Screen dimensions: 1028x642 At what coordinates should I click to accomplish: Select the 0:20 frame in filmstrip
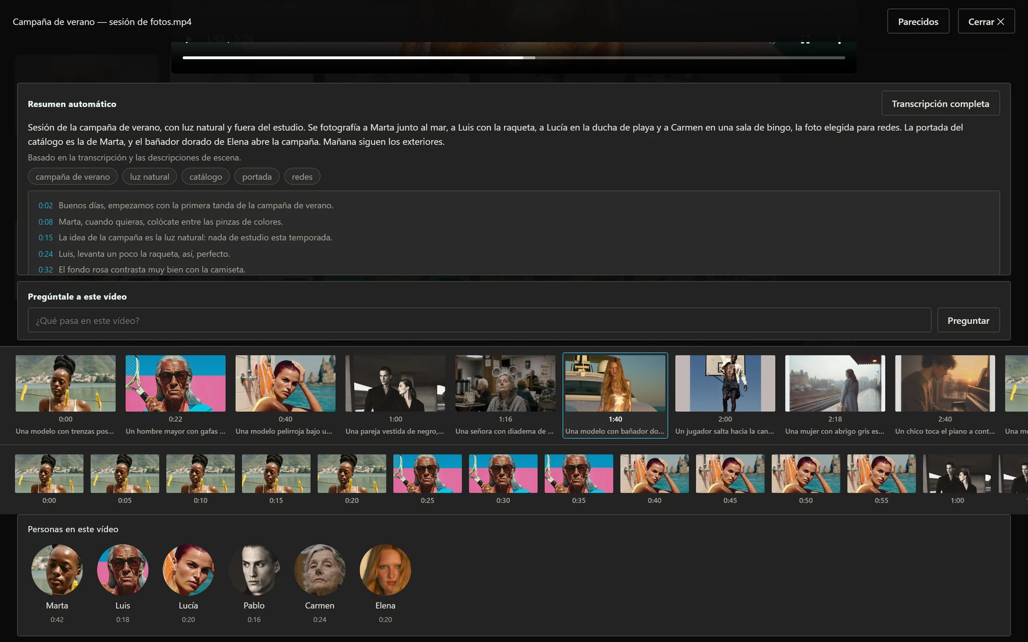click(352, 479)
